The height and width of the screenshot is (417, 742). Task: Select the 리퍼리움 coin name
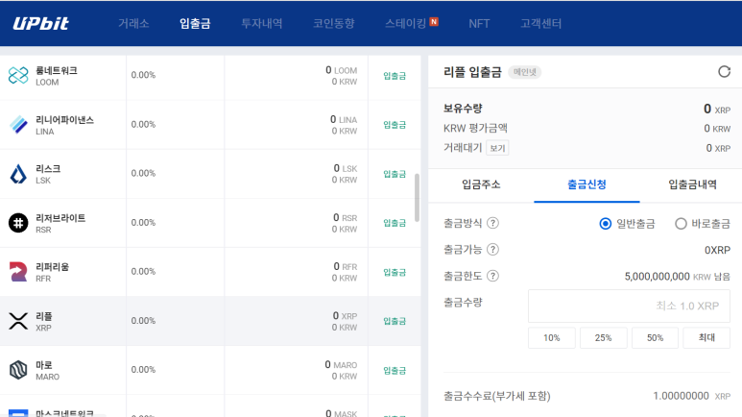point(52,267)
